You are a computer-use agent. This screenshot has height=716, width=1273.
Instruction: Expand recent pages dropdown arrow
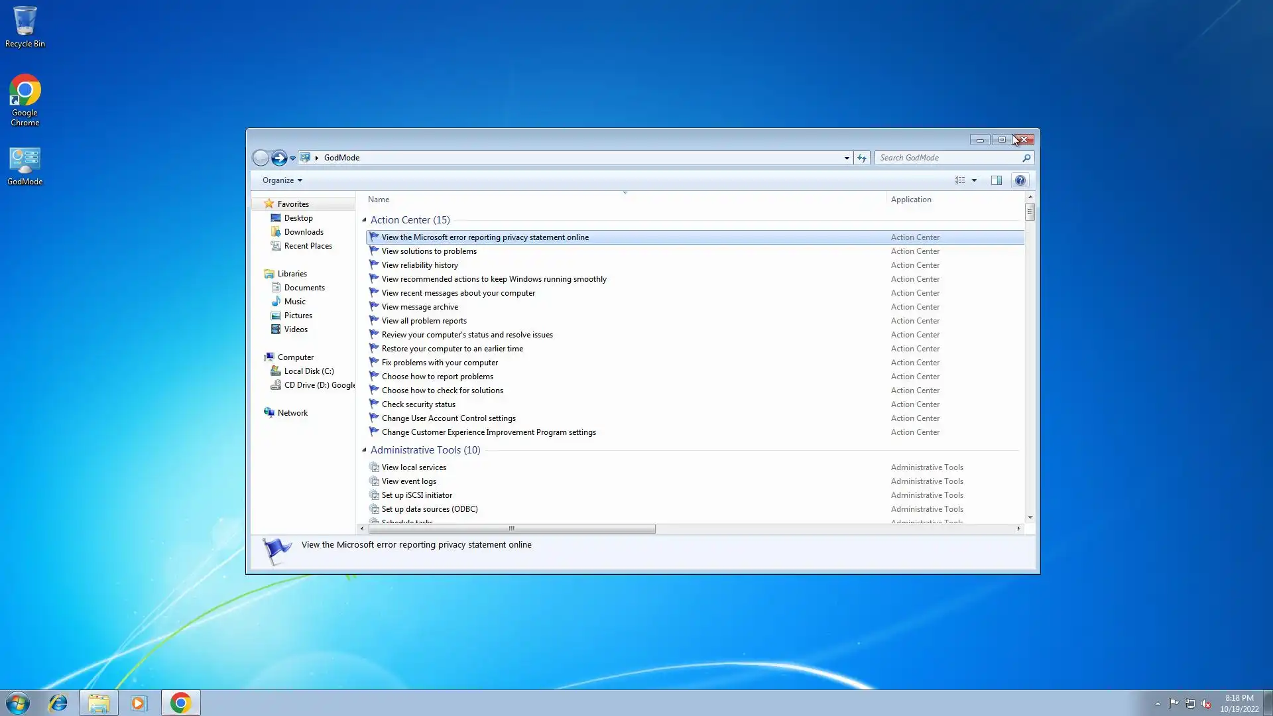(292, 158)
